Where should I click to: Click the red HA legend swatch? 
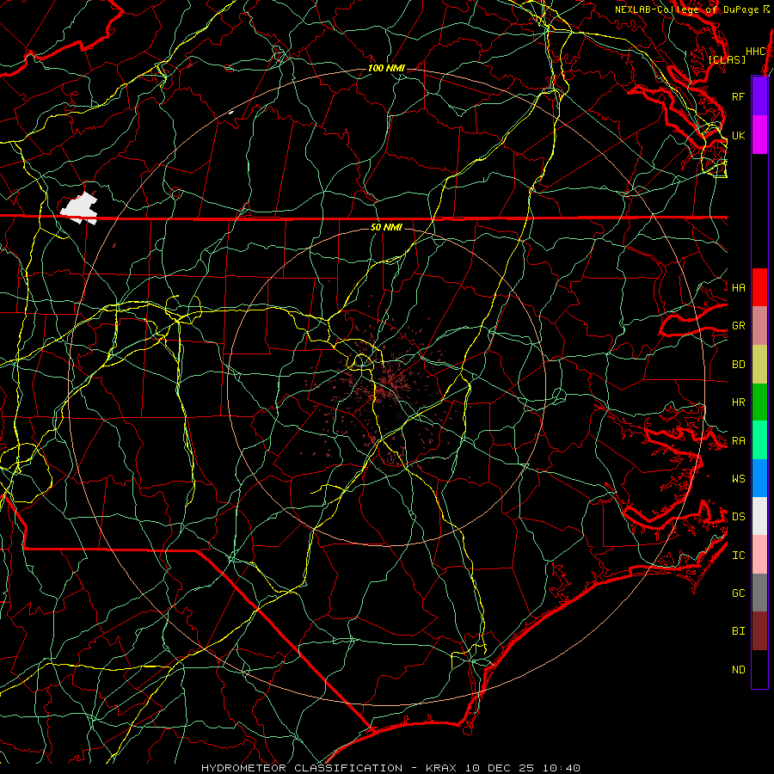pos(759,287)
